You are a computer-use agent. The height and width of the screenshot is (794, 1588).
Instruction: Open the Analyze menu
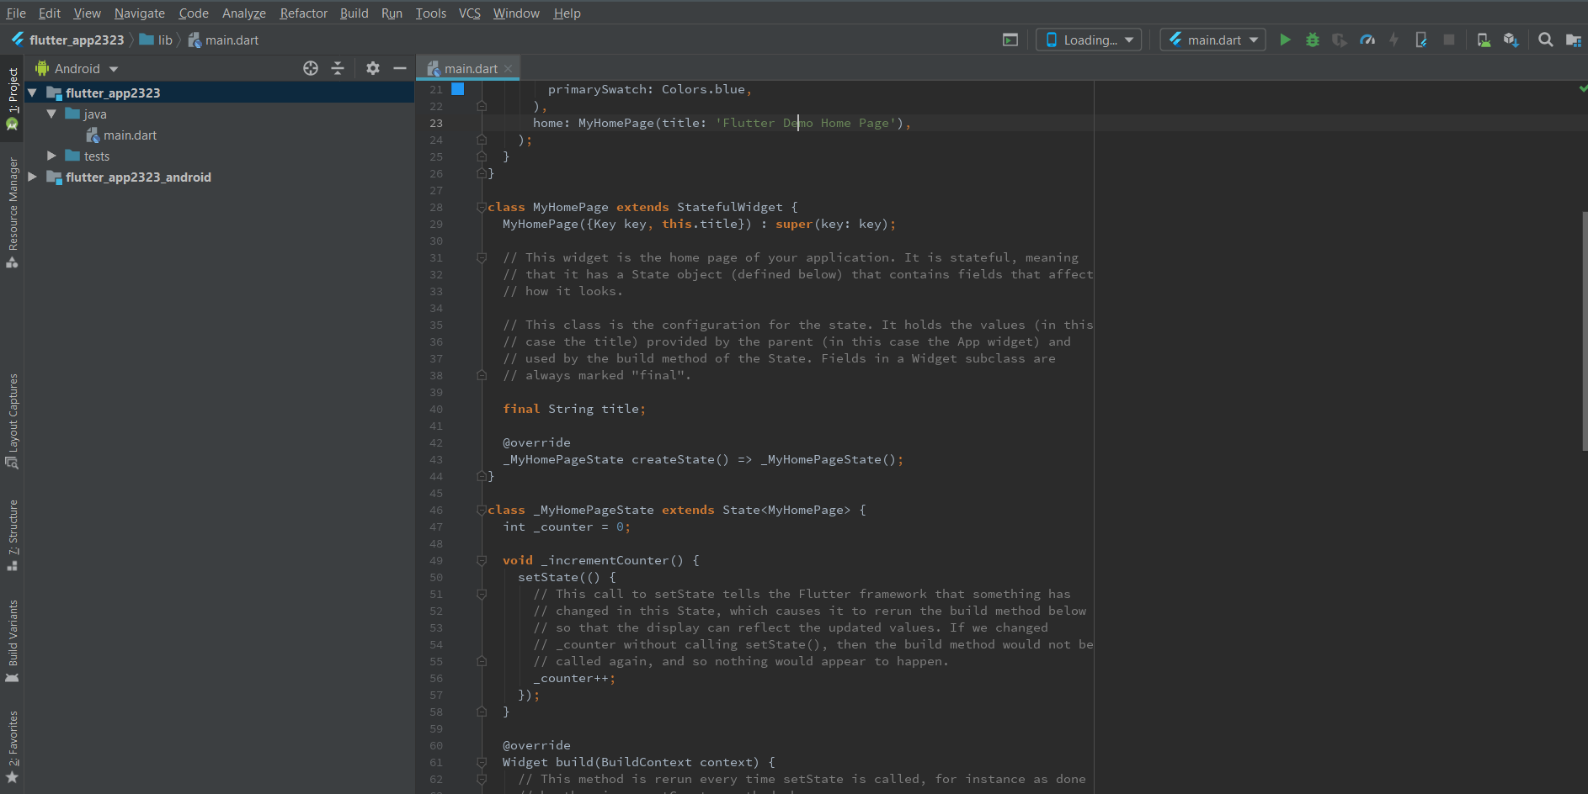pos(244,13)
